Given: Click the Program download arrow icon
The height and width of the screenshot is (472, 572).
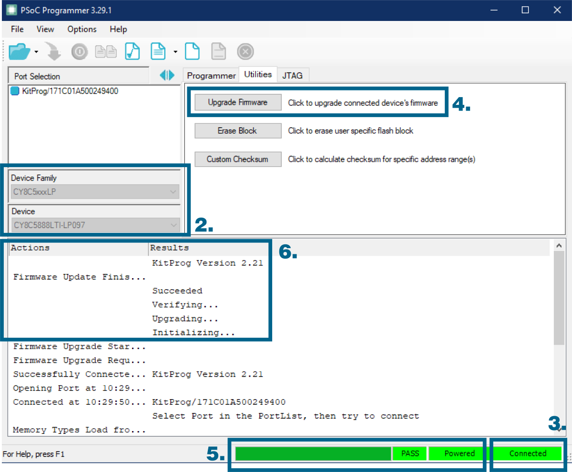Looking at the screenshot, I should click(x=54, y=51).
